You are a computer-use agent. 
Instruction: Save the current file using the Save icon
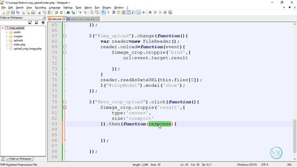[x=13, y=13]
